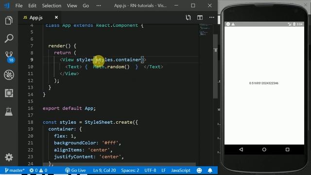Open the Go menu
The image size is (311, 175).
point(86,5)
